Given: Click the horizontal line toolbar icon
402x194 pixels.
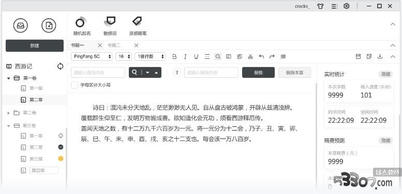Looking at the screenshot, I should pos(207,56).
